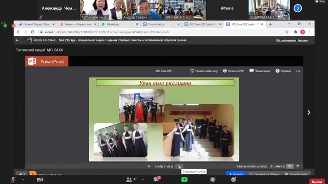The height and width of the screenshot is (184, 328).
Task: Switch to the WhatsApp browser tab
Action: click(119, 25)
